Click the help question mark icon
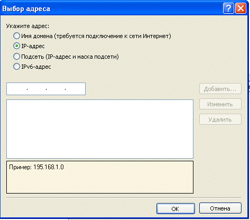250x220 pixels. (228, 8)
